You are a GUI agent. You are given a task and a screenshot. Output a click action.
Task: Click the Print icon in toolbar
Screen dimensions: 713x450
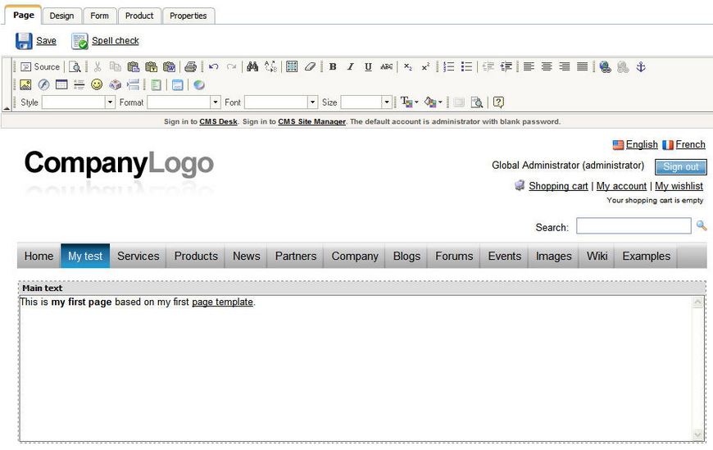click(x=190, y=67)
